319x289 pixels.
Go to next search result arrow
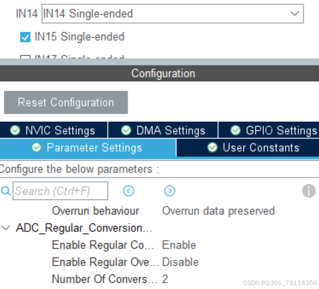coord(170,191)
